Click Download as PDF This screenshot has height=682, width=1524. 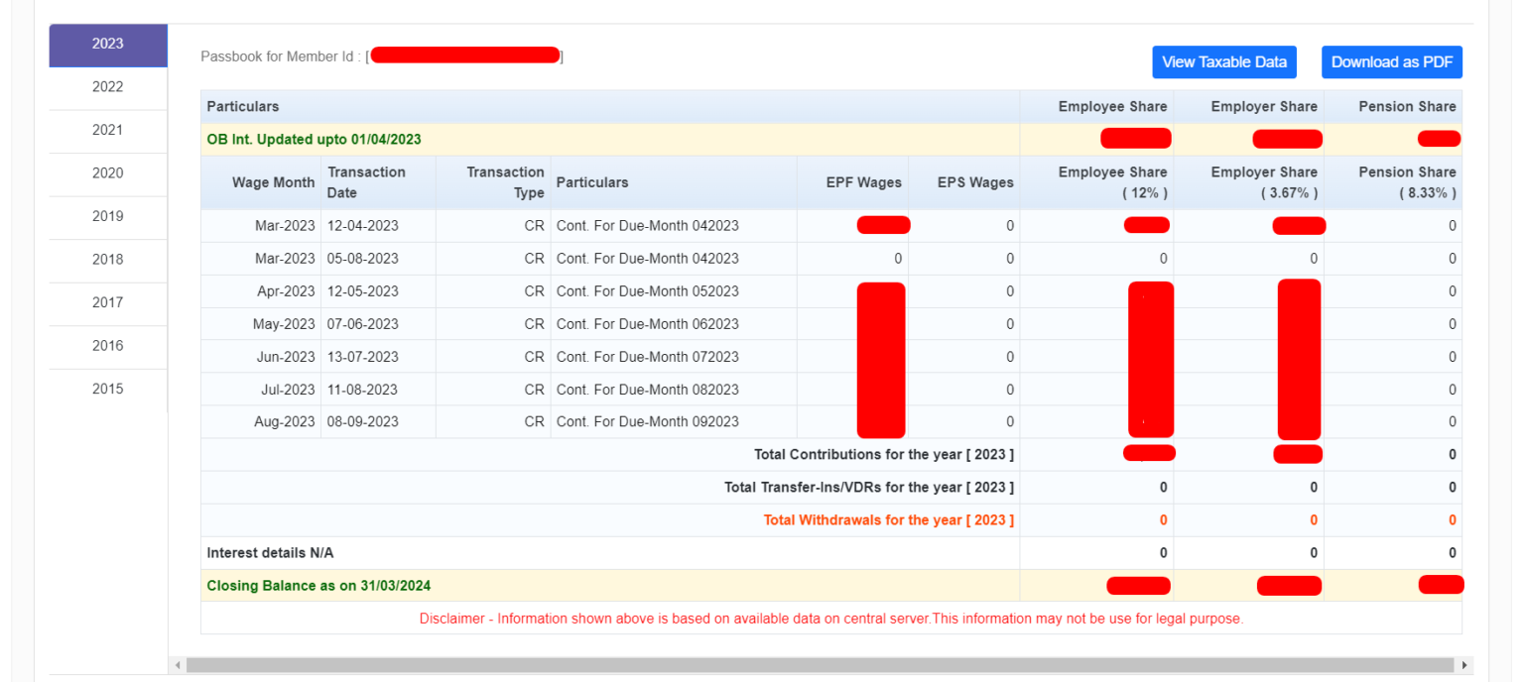[1391, 61]
